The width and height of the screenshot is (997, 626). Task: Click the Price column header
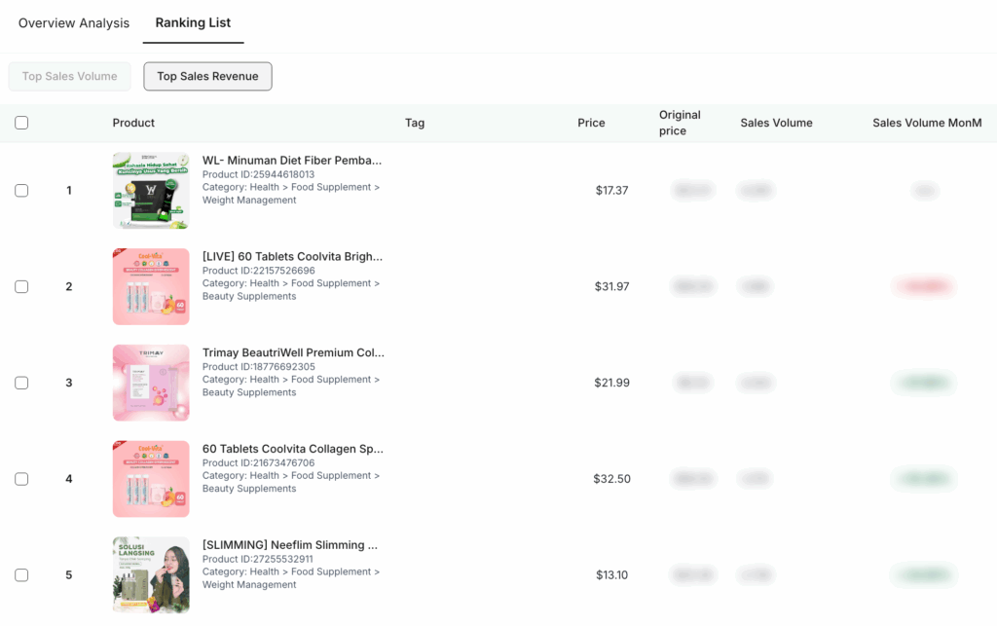tap(591, 123)
